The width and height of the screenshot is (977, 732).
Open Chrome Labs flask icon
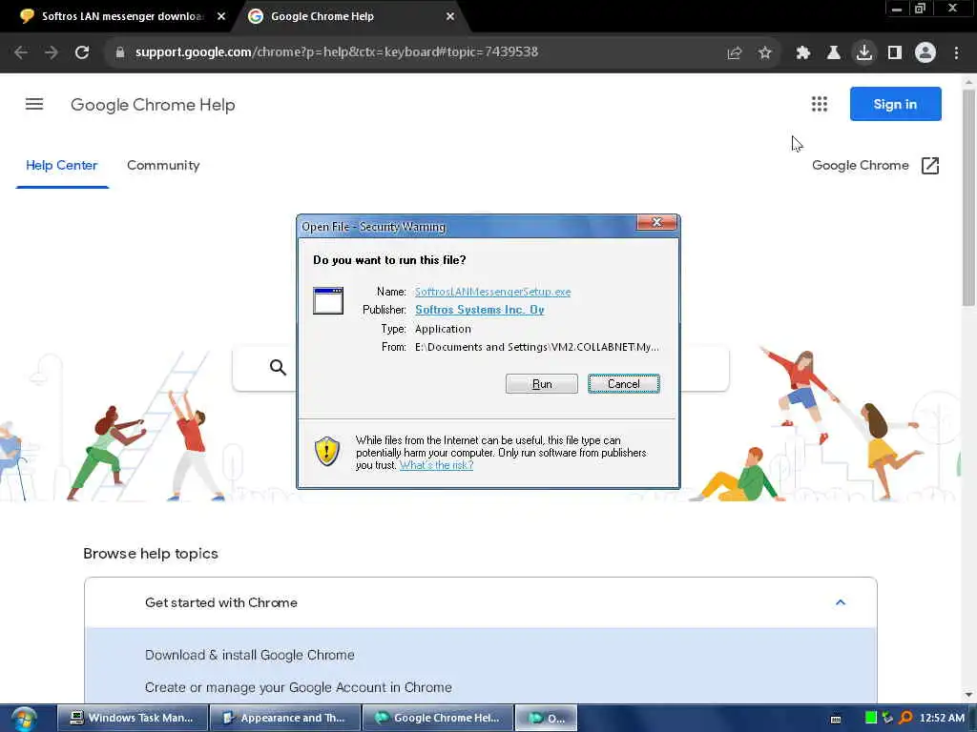(834, 53)
